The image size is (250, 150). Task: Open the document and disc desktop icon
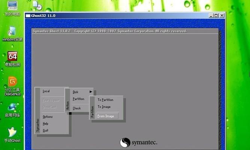pos(37,5)
